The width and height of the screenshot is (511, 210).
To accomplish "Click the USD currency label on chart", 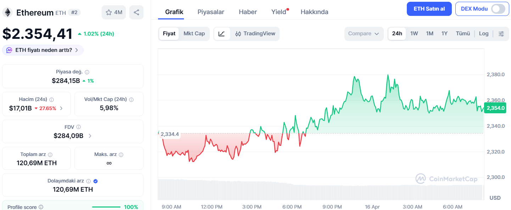I will point(495,198).
